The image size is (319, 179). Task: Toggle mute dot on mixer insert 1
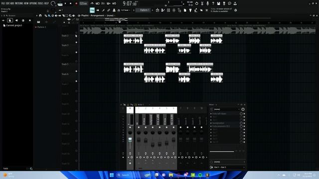coord(139,127)
